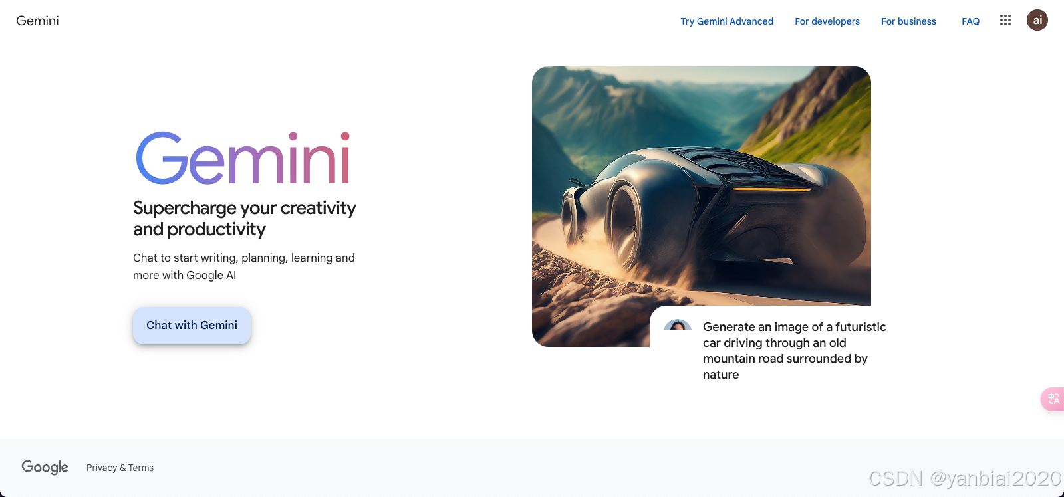Click the 'Supercharge your creativity' headline
This screenshot has height=497, width=1064.
(x=245, y=219)
